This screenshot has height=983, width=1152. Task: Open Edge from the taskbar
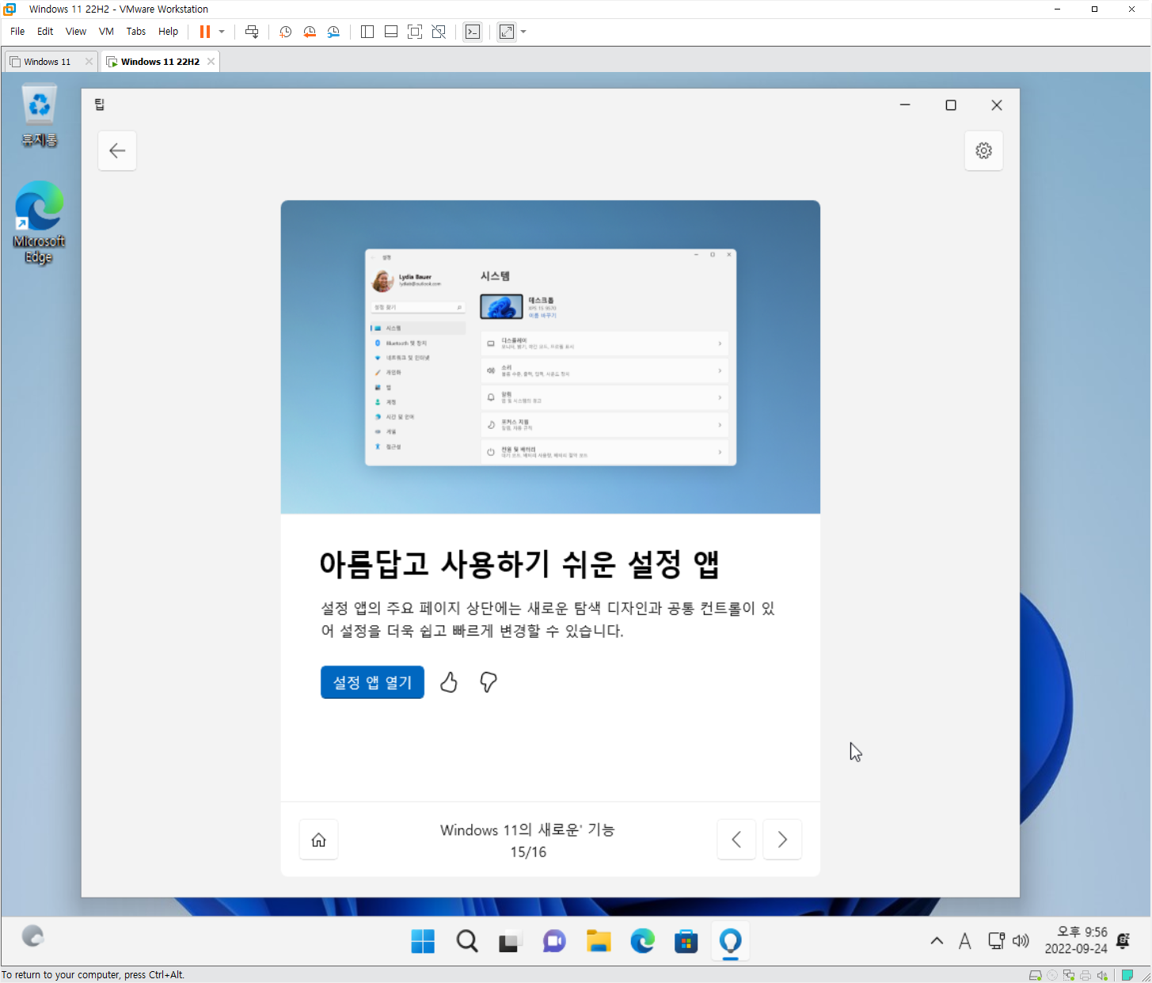642,941
